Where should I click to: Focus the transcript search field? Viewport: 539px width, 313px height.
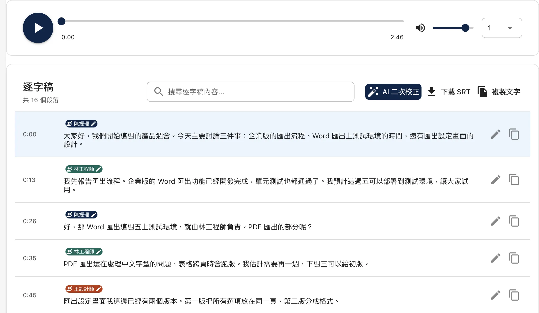coord(250,92)
